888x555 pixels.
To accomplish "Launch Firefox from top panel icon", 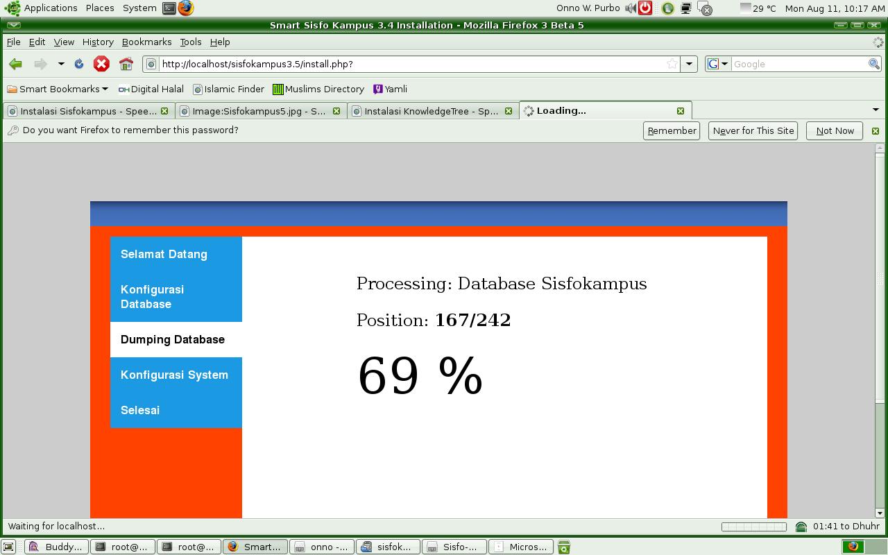I will 186,8.
